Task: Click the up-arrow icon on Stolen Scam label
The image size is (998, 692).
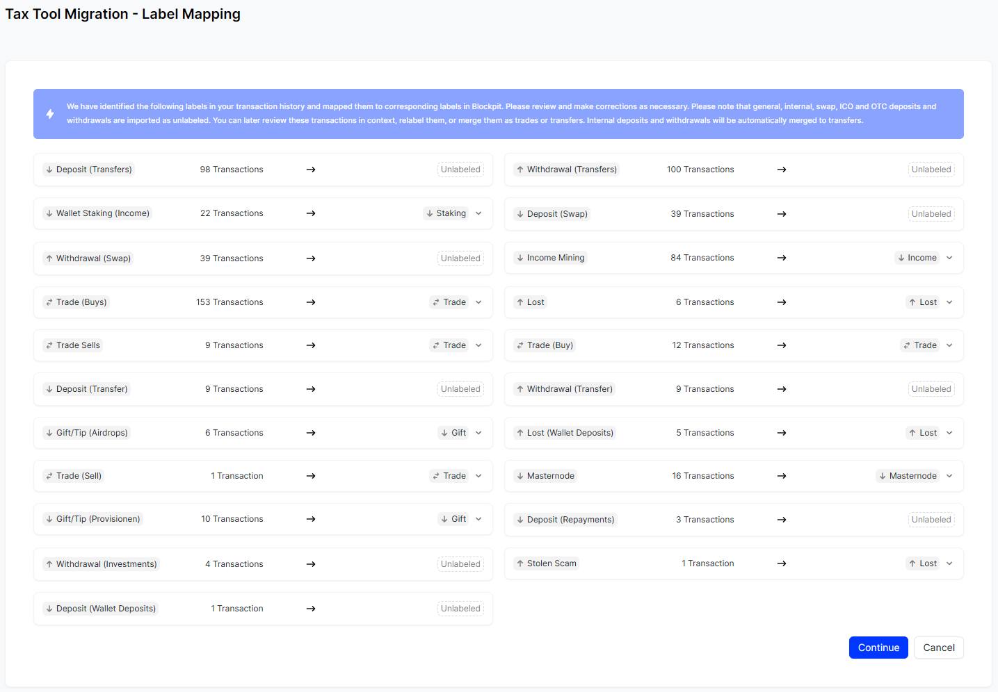Action: tap(520, 563)
